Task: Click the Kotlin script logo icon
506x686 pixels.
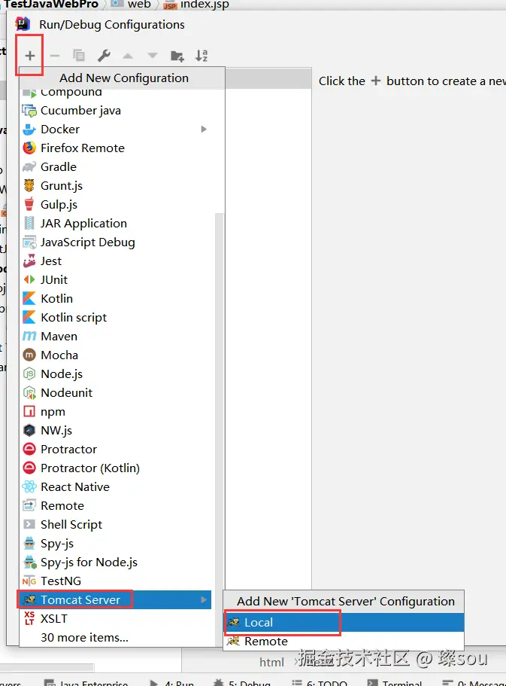Action: (x=29, y=317)
